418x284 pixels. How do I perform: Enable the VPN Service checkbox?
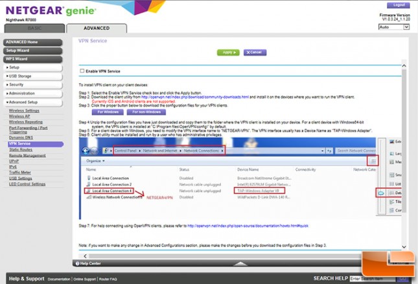pyautogui.click(x=82, y=71)
